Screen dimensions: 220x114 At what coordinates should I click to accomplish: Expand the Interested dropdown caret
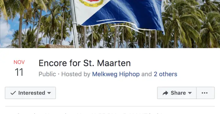(49, 93)
